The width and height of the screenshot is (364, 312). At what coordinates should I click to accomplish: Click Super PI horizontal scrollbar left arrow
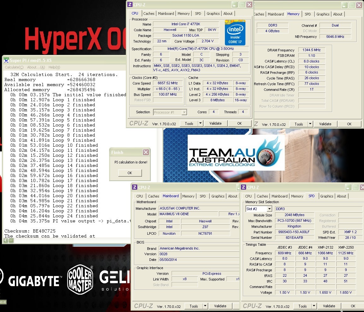pyautogui.click(x=6, y=240)
